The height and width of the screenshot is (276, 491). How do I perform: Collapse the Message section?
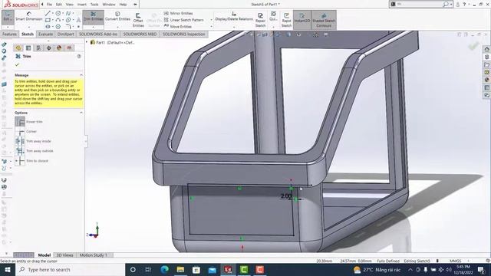[x=81, y=75]
